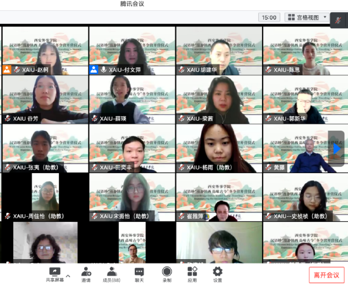Select XAIU-田奕丰 video tile

pos(132,149)
